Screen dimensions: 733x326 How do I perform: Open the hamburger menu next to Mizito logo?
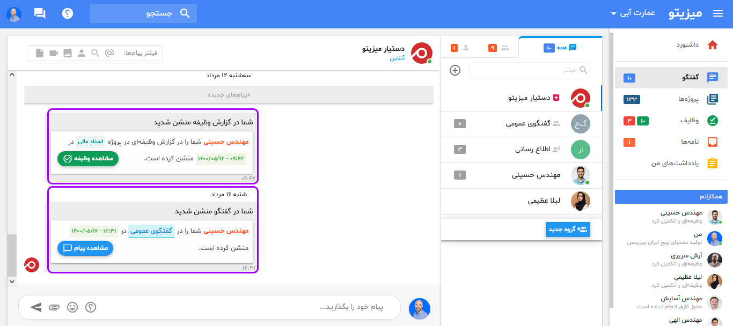(x=718, y=14)
